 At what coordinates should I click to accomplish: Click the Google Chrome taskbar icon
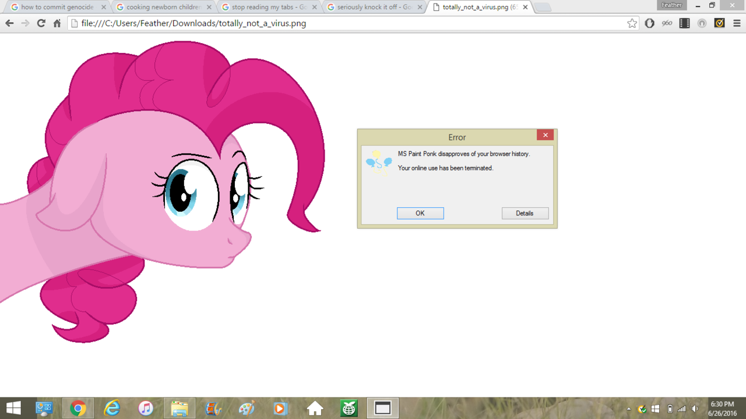(78, 409)
